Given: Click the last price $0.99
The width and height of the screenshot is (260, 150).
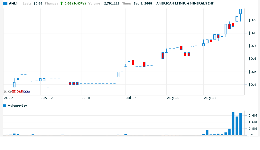Looking at the screenshot, I should point(38,4).
